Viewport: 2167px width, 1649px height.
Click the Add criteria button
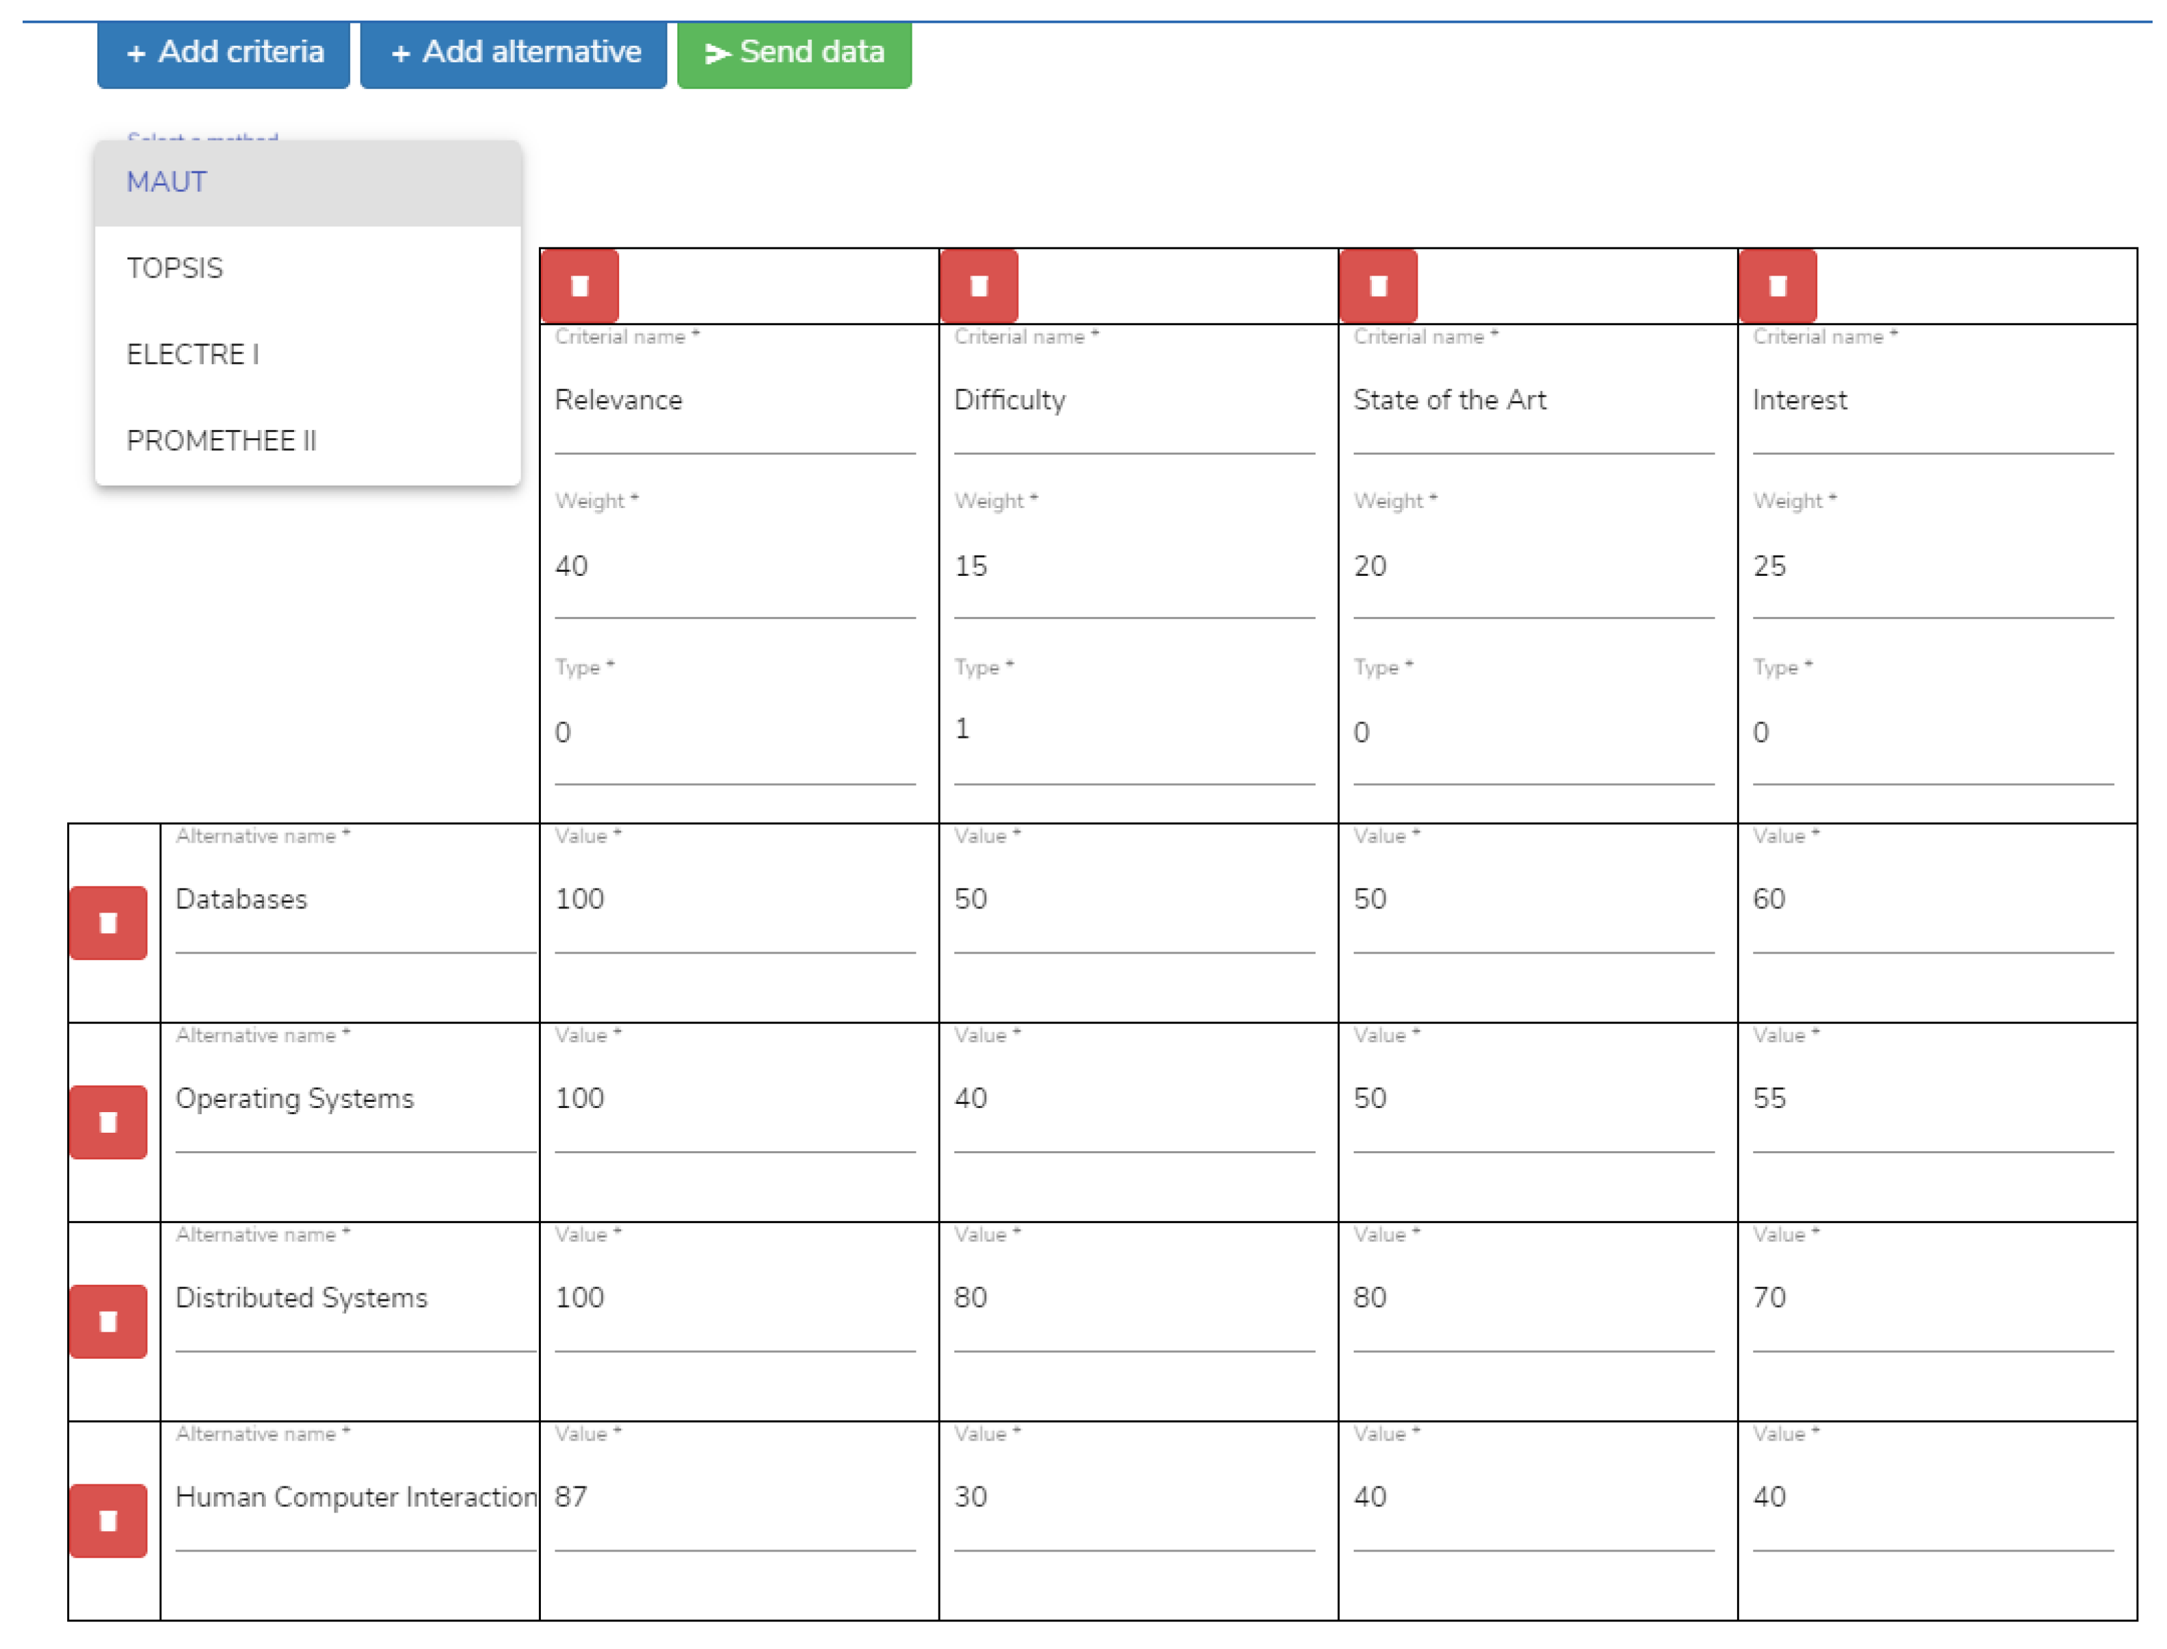tap(223, 53)
